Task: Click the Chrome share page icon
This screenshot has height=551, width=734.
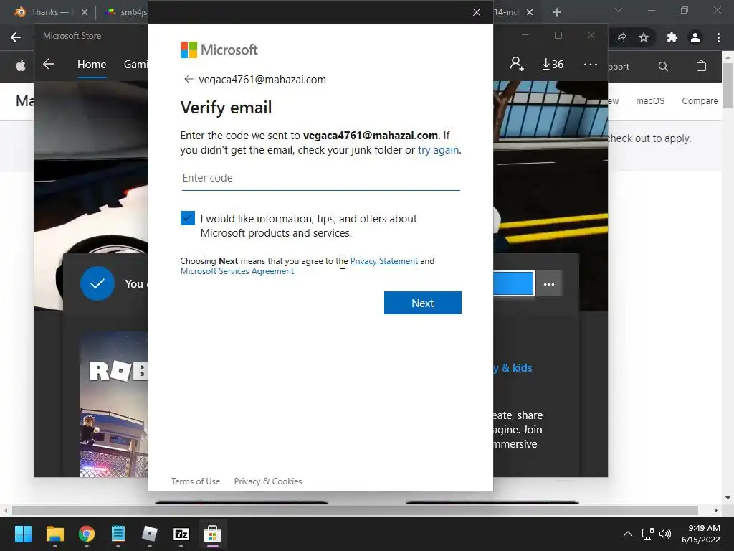Action: (x=621, y=37)
